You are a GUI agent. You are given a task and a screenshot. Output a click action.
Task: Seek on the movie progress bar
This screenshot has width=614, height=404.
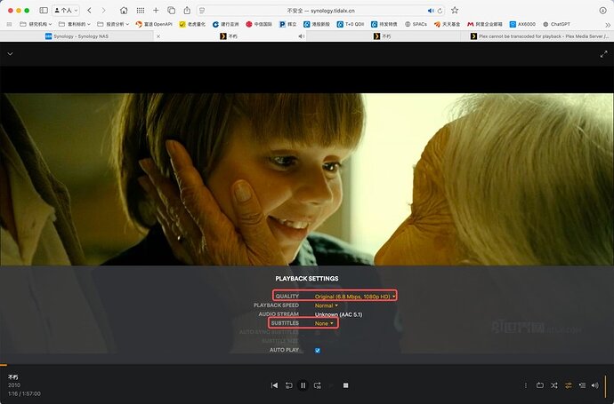pyautogui.click(x=307, y=365)
